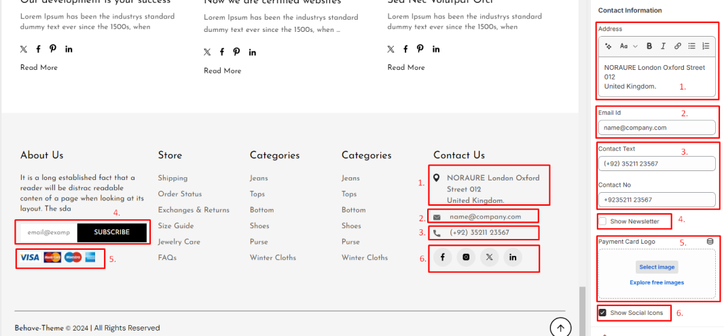Click the X circle icon under Contact Us
The width and height of the screenshot is (724, 336).
(x=490, y=257)
